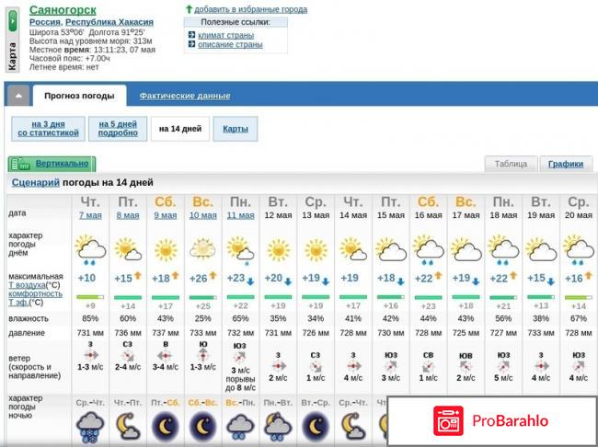Click ЮЗ wind compass icon for 11 мая
Image resolution: width=598 pixels, height=447 pixels.
click(x=239, y=357)
